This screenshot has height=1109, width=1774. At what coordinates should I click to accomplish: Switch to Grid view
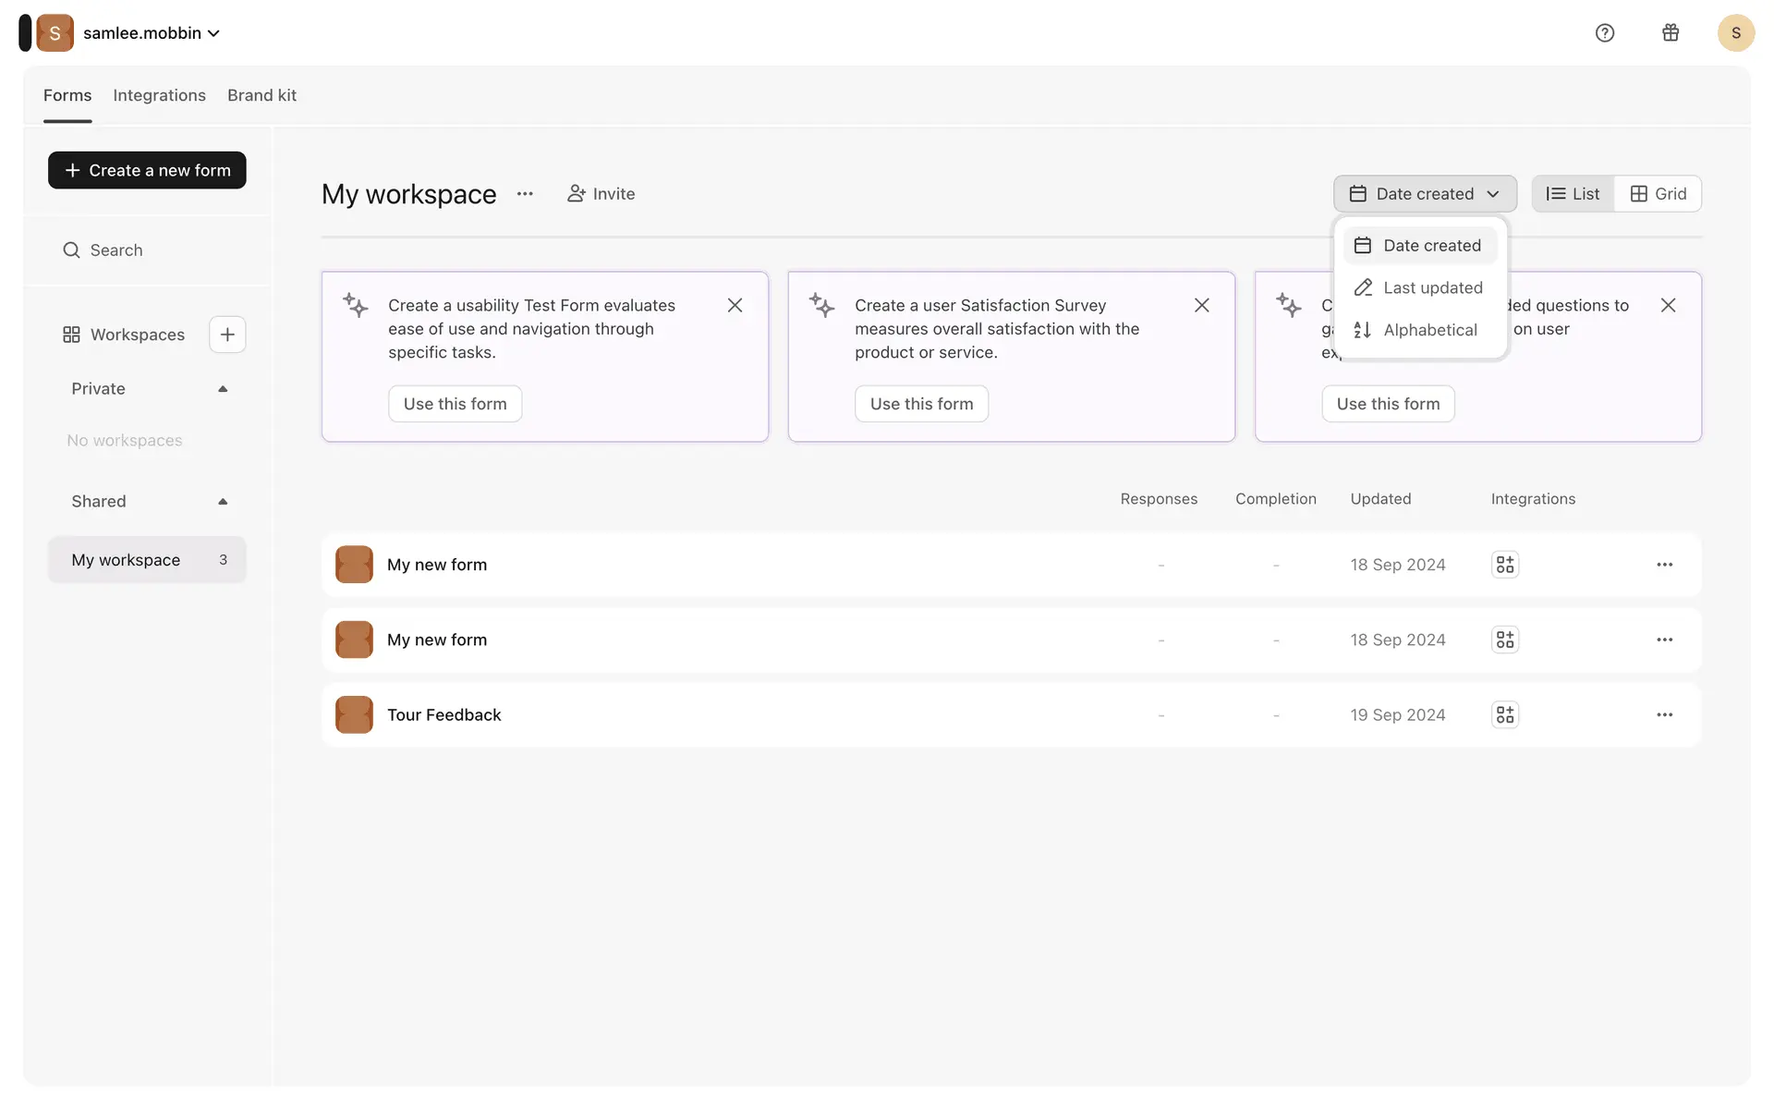(x=1659, y=194)
